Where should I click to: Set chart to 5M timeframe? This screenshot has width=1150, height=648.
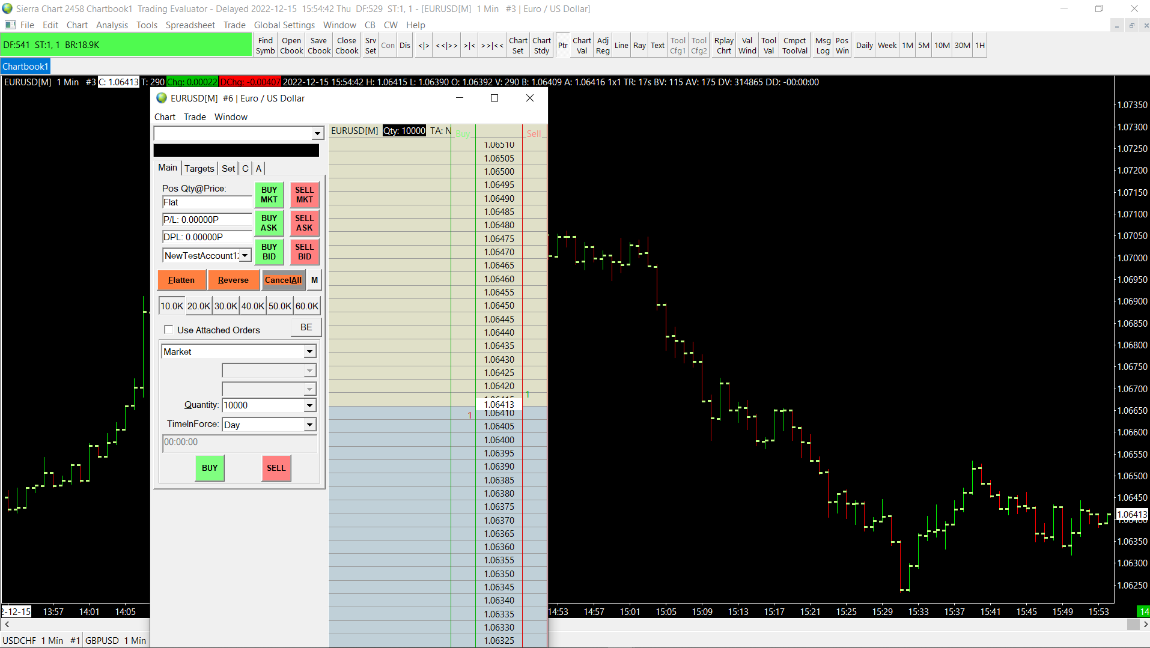[x=924, y=46]
